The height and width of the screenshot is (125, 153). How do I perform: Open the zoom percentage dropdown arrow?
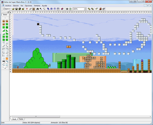click(x=85, y=9)
